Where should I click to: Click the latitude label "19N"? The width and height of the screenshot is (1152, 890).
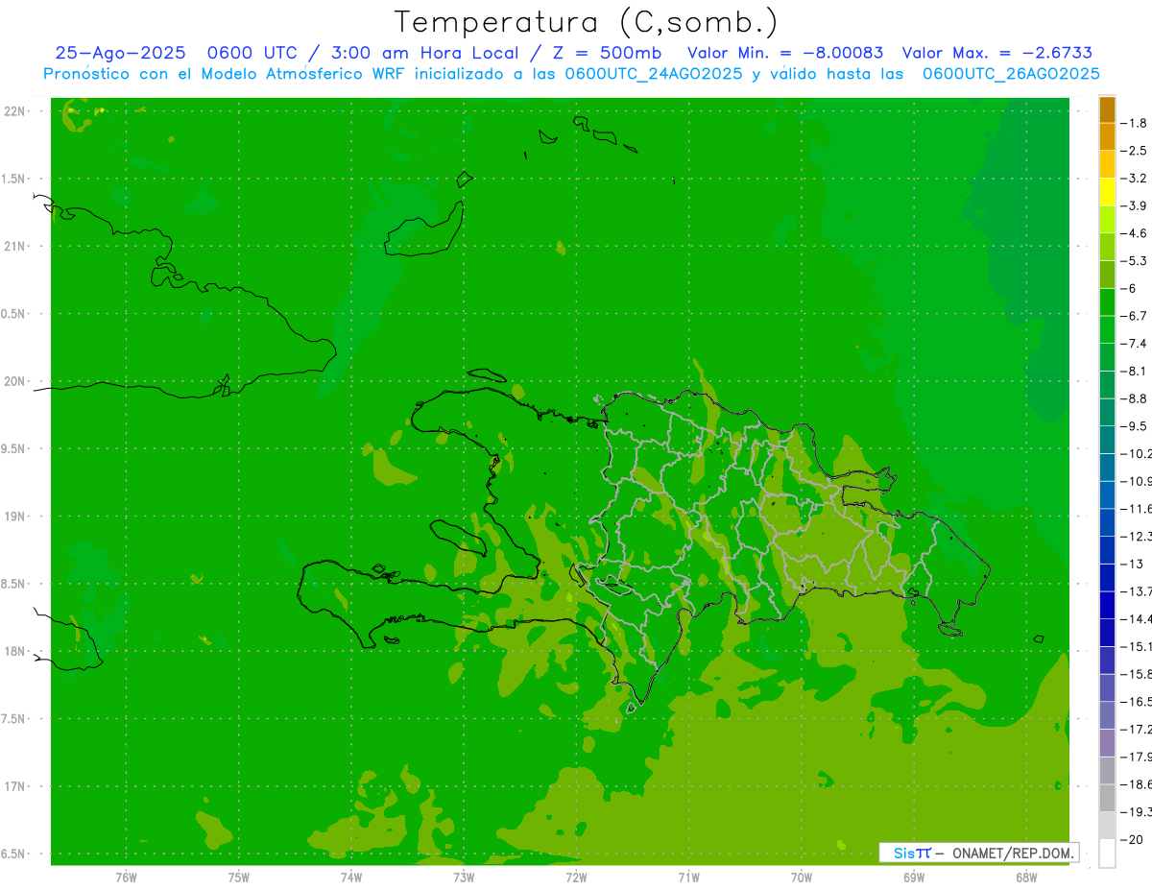15,517
